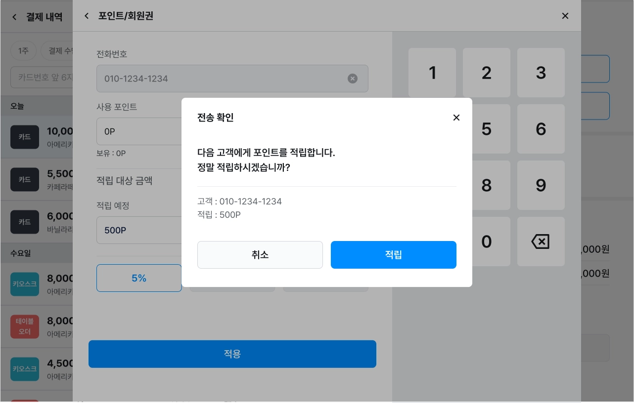Click the phone number input field

click(x=232, y=79)
